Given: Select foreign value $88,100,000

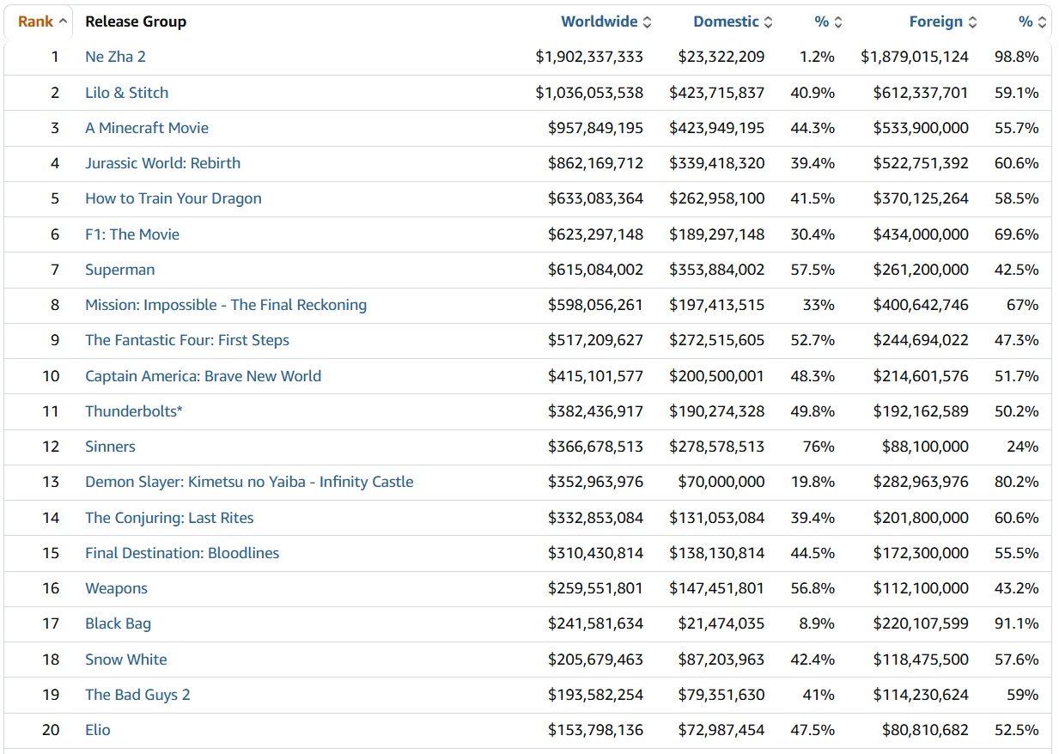Looking at the screenshot, I should [925, 447].
